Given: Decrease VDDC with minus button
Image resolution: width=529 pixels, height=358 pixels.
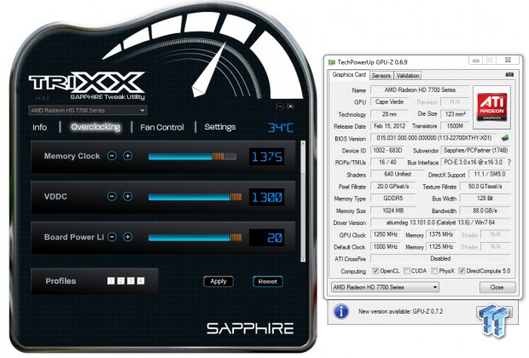Looking at the screenshot, I should (x=112, y=196).
